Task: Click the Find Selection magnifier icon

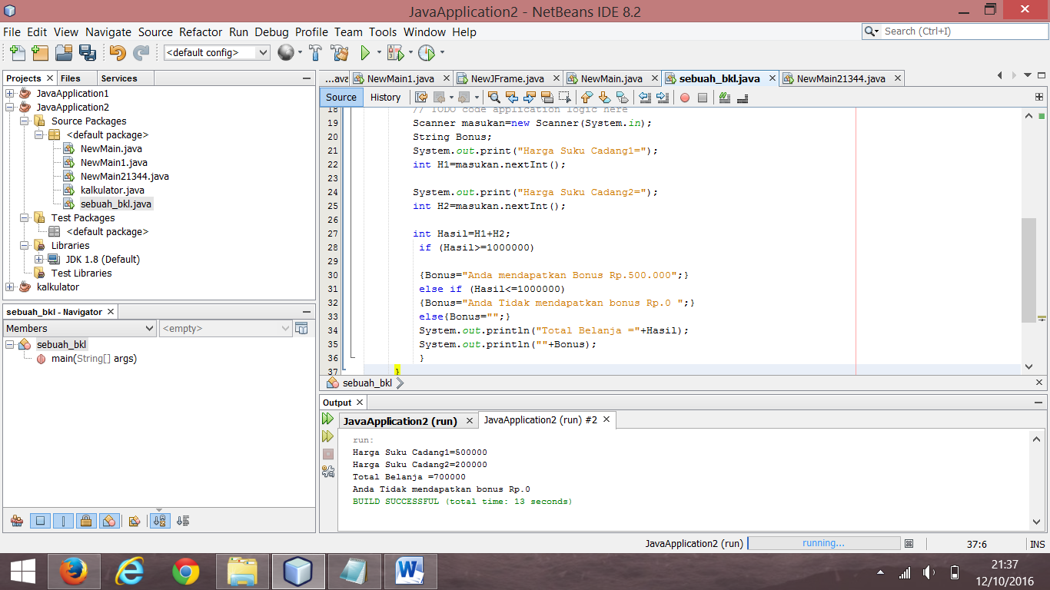Action: [x=493, y=98]
